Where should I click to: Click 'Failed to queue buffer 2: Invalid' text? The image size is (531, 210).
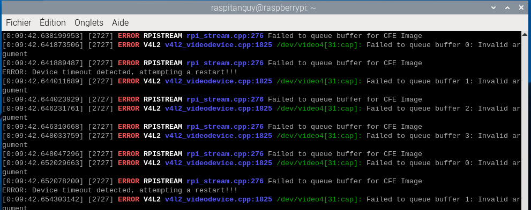click(438, 108)
